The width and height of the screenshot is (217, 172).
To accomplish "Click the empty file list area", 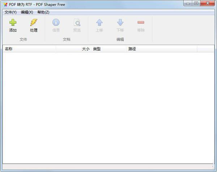I will 109,108.
